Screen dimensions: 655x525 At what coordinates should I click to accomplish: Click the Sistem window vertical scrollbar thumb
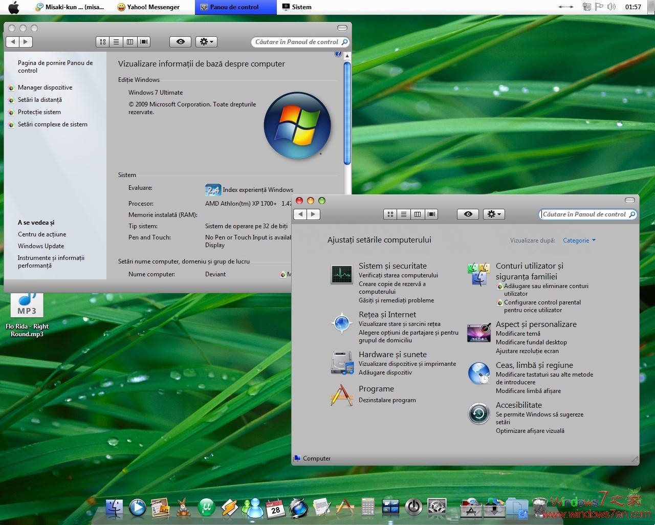point(347,113)
